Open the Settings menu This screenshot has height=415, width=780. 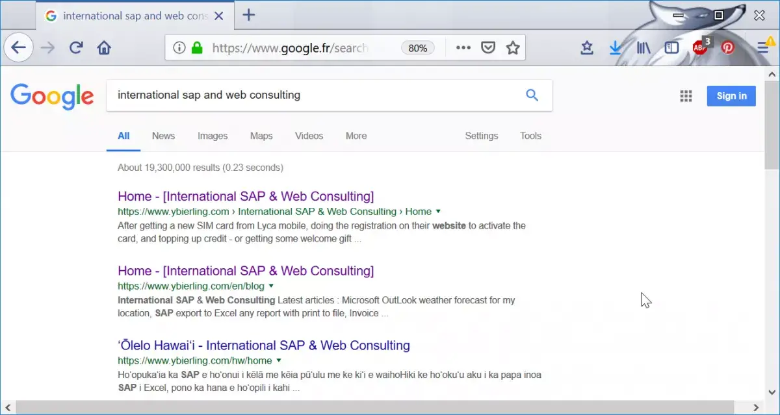point(482,136)
